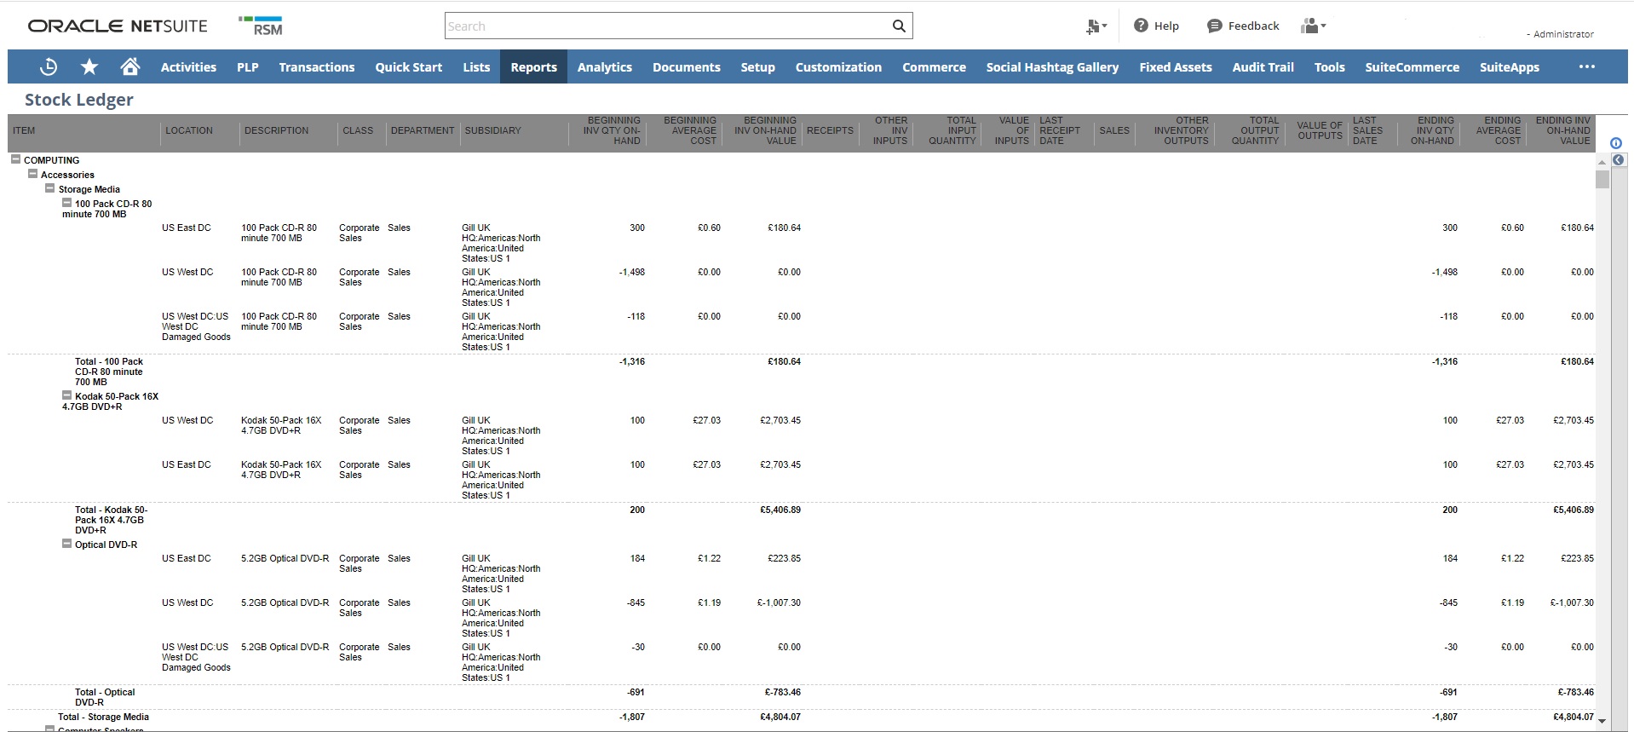The image size is (1634, 732).
Task: Click the search magnifier icon
Action: click(899, 26)
